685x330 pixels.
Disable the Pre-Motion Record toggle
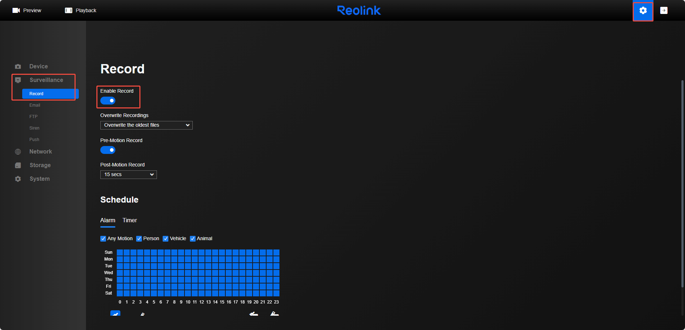108,150
